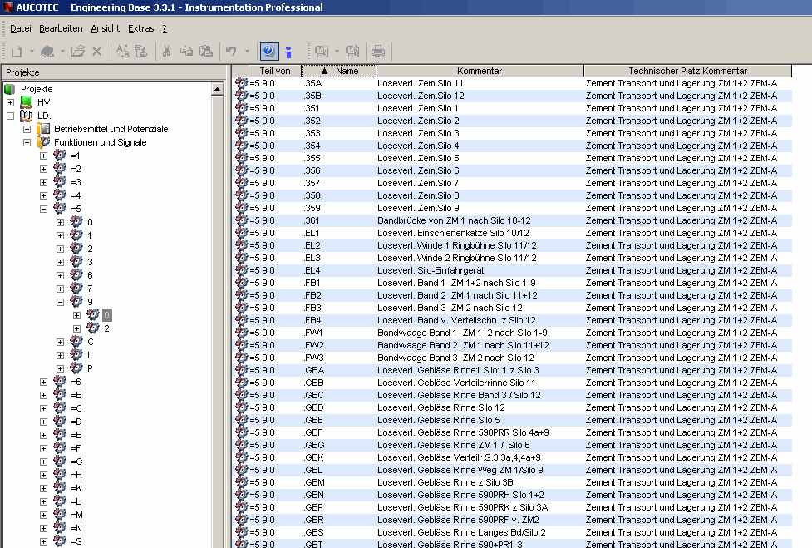This screenshot has width=812, height=548.
Task: Click the Betriebsmittel und Potenziale folder icon
Action: click(x=43, y=128)
